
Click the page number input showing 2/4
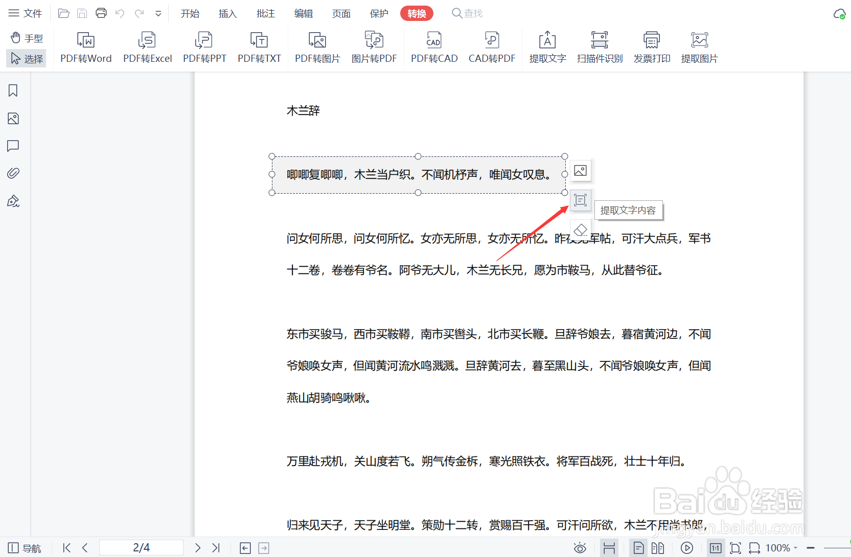141,547
